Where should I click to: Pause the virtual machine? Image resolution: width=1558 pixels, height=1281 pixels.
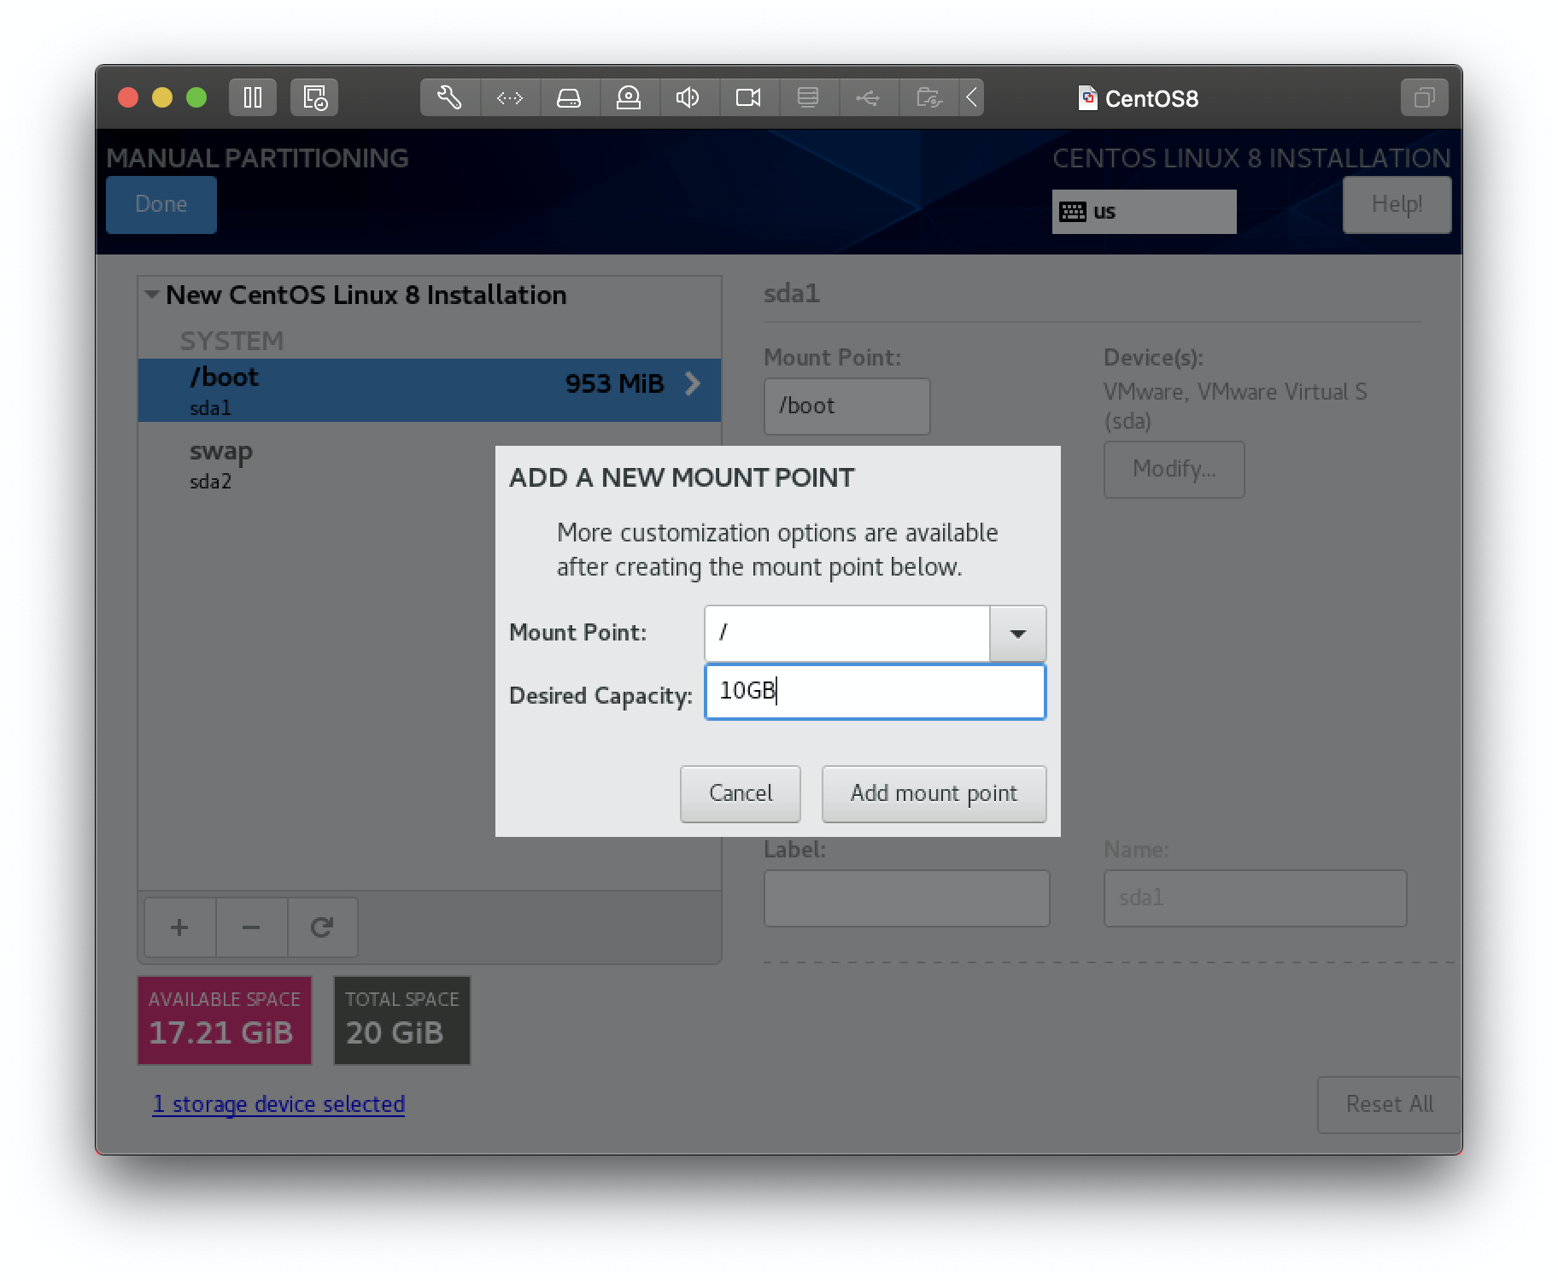pyautogui.click(x=252, y=97)
